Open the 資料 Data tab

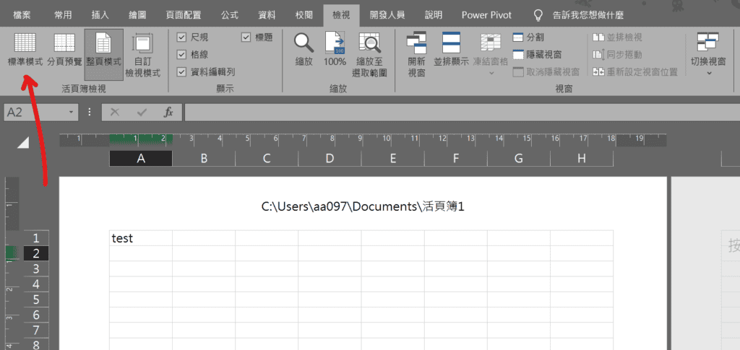(267, 15)
